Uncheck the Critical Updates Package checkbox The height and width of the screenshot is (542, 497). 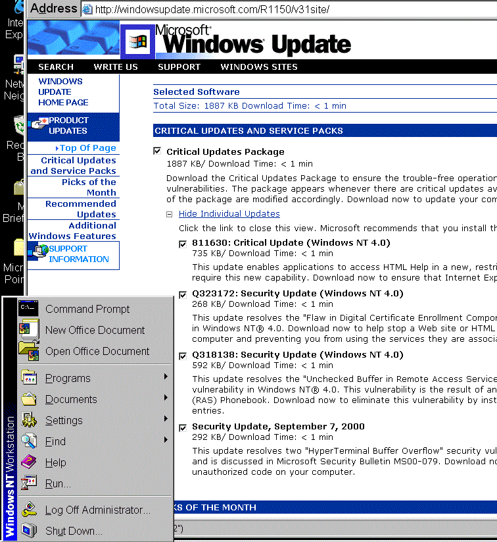click(156, 151)
